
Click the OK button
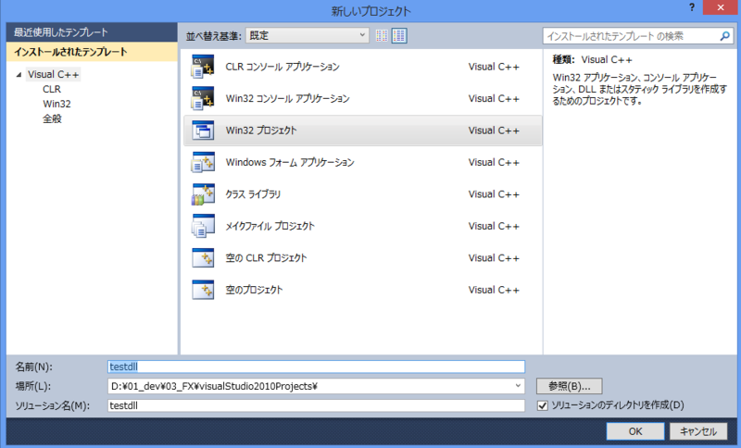635,431
